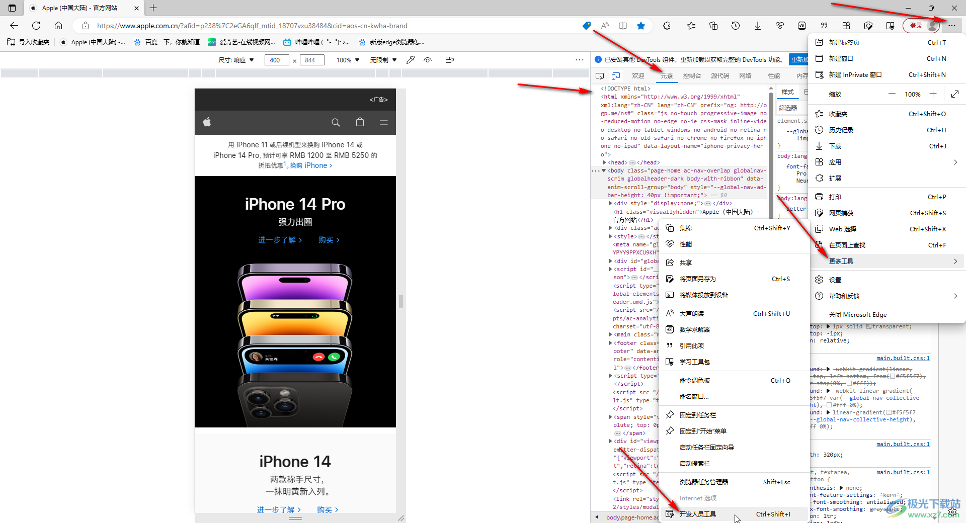Choose 浏览器任务管理器 in submenu
Image resolution: width=966 pixels, height=523 pixels.
coord(734,482)
